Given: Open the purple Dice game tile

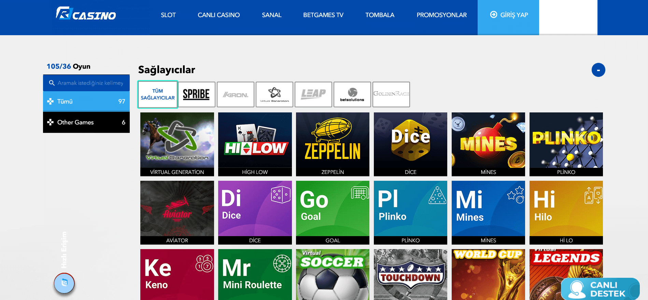Looking at the screenshot, I should click(x=255, y=213).
